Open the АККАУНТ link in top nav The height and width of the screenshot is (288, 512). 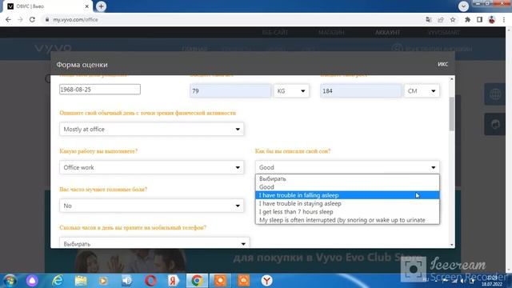387,33
